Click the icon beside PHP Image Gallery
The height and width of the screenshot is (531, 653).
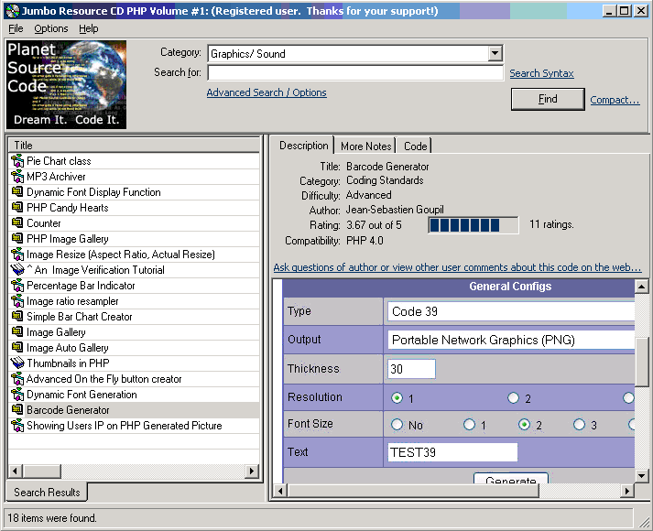click(17, 238)
